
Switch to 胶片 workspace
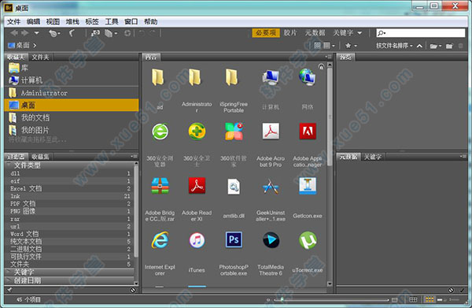point(289,32)
